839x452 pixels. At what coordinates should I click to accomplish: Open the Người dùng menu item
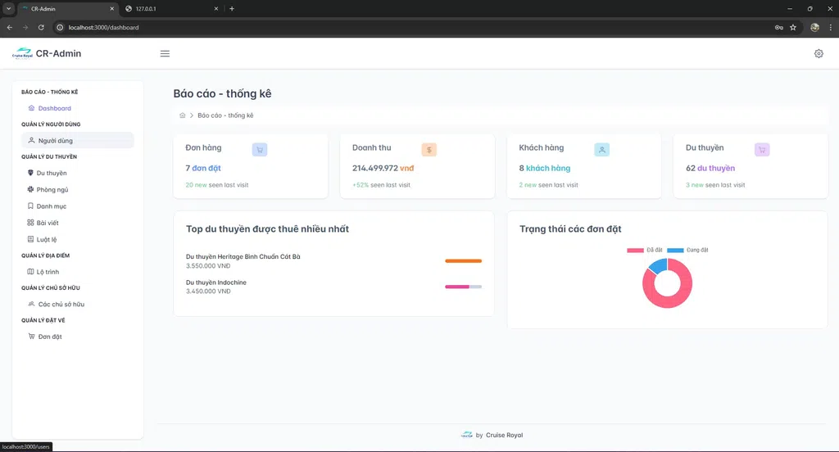[x=78, y=141]
